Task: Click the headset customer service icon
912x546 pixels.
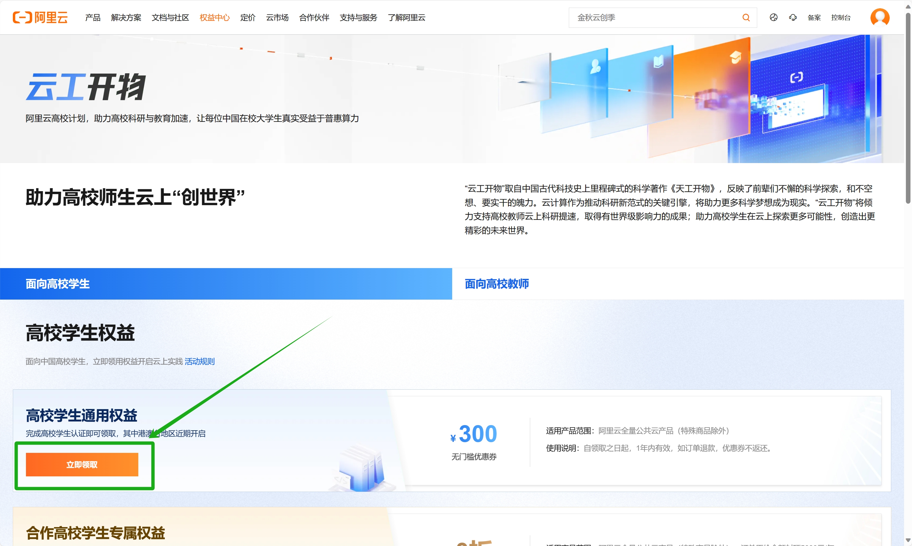Action: coord(793,17)
